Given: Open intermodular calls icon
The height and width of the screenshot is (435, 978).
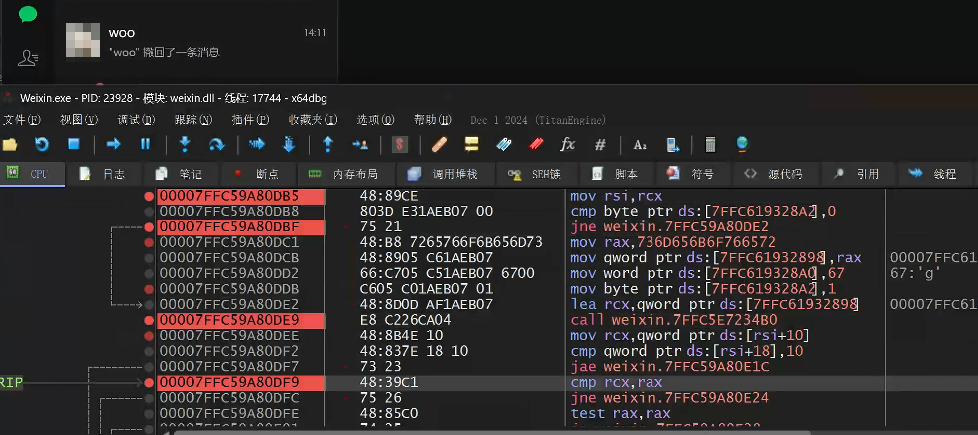Looking at the screenshot, I should (672, 145).
